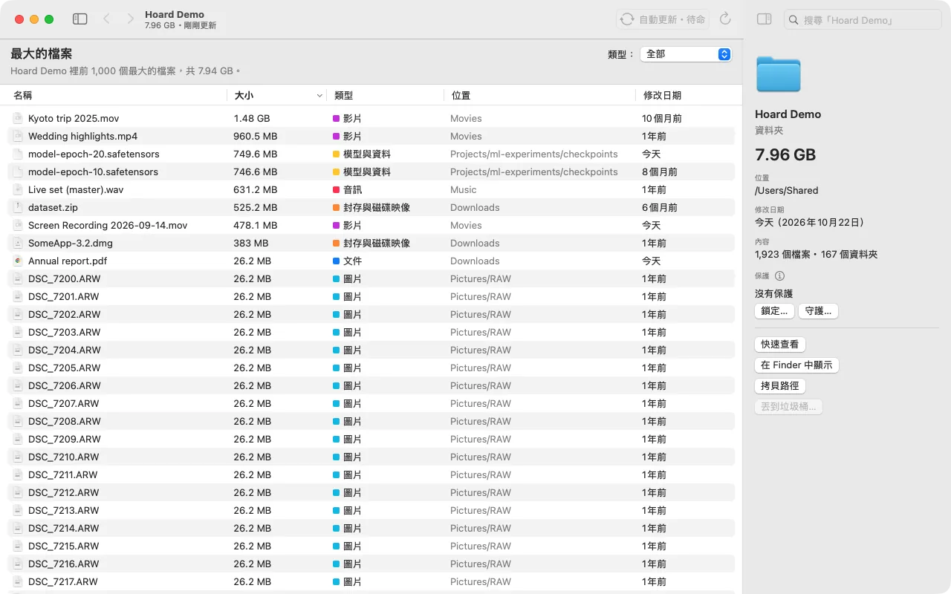Click the 8個月前 modified date cell
This screenshot has width=951, height=594.
660,172
